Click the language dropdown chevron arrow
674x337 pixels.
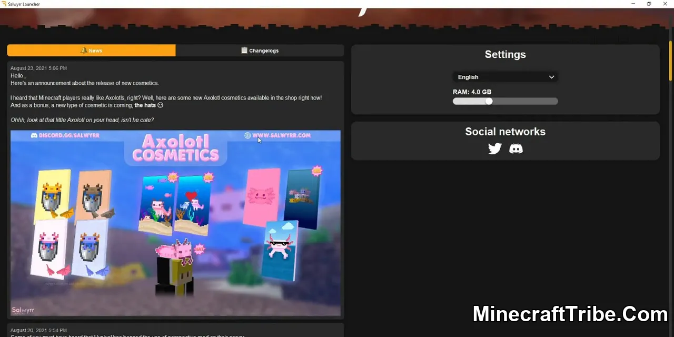[x=551, y=77]
